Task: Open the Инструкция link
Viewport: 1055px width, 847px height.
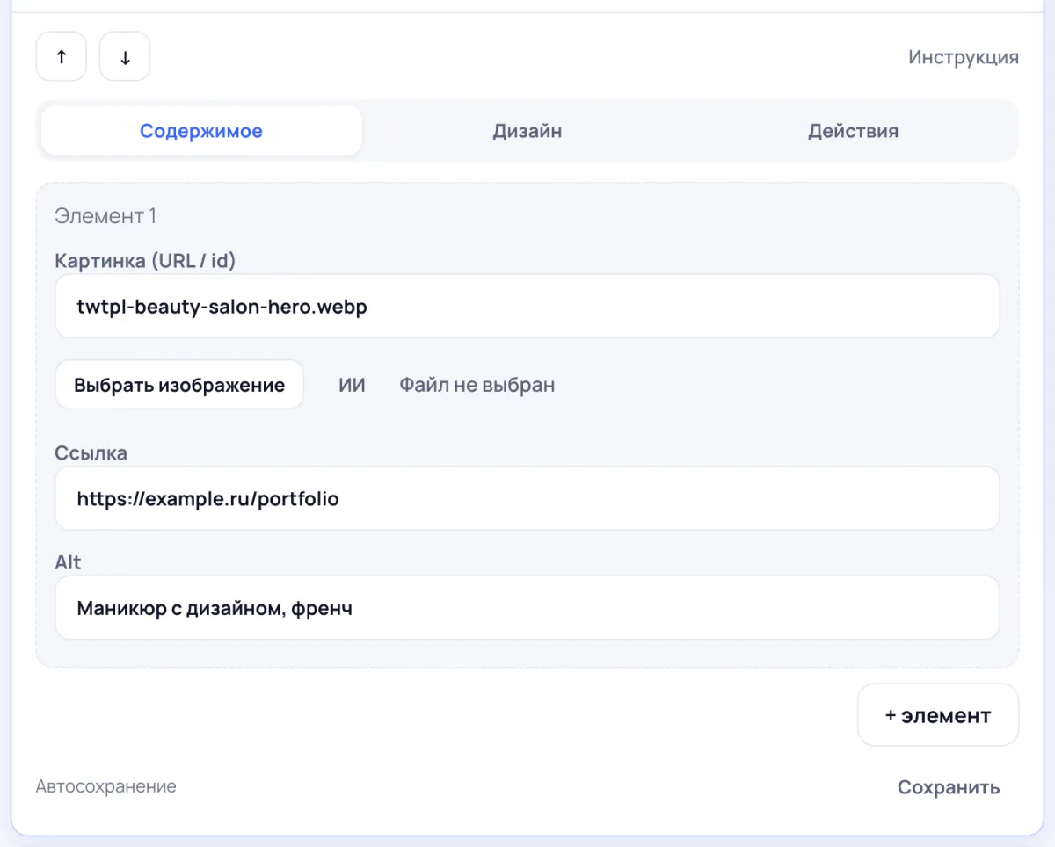Action: (x=964, y=57)
